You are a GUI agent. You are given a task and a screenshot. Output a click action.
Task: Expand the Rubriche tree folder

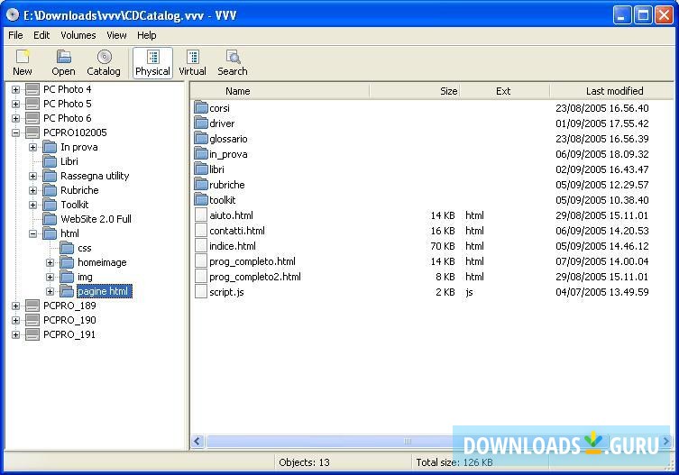(x=32, y=190)
